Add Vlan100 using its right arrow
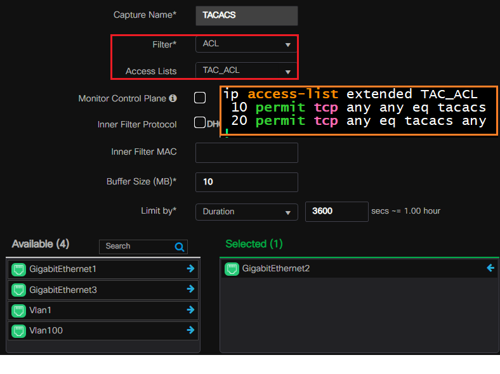Viewport: 500px width, 374px height. click(x=190, y=330)
